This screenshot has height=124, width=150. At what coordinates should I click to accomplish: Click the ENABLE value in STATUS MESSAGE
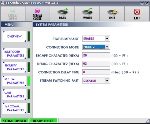[89, 39]
